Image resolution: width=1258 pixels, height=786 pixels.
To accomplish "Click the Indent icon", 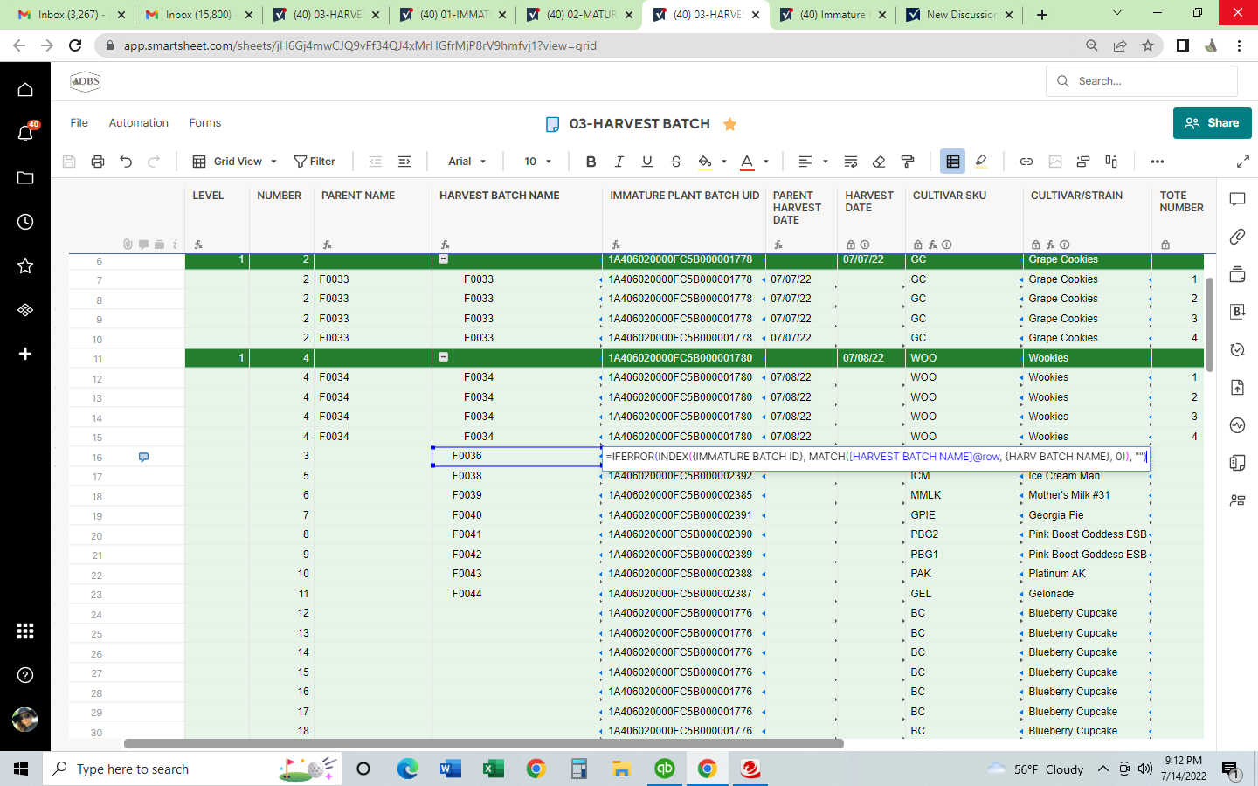I will [x=404, y=162].
